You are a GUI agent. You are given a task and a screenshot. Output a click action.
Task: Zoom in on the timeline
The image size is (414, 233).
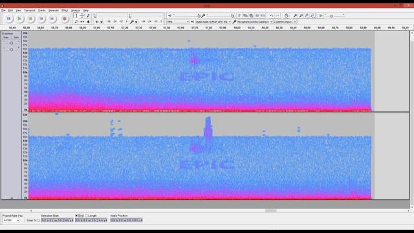click(x=295, y=16)
